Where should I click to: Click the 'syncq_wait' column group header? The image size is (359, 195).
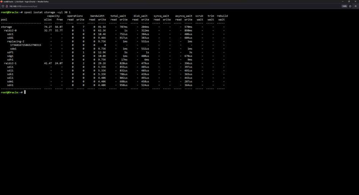(162, 16)
